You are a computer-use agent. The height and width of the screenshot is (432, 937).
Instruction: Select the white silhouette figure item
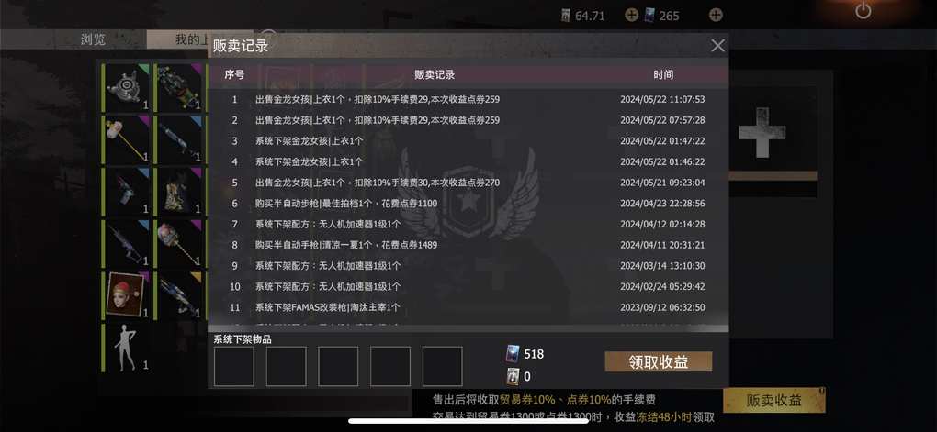pyautogui.click(x=127, y=348)
